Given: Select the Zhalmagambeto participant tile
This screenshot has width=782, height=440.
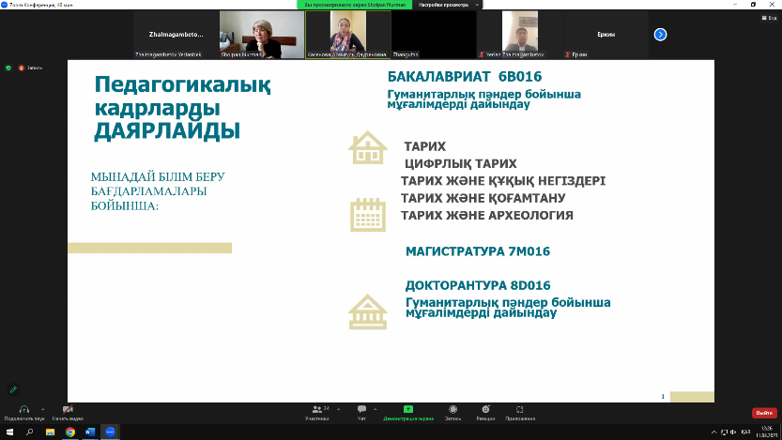Looking at the screenshot, I should (x=175, y=35).
